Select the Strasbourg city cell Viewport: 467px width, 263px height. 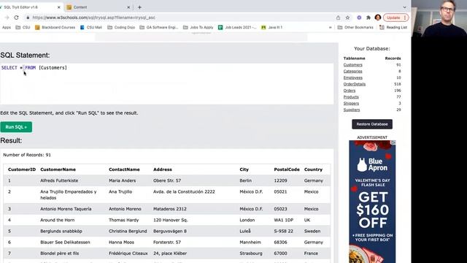coord(251,254)
